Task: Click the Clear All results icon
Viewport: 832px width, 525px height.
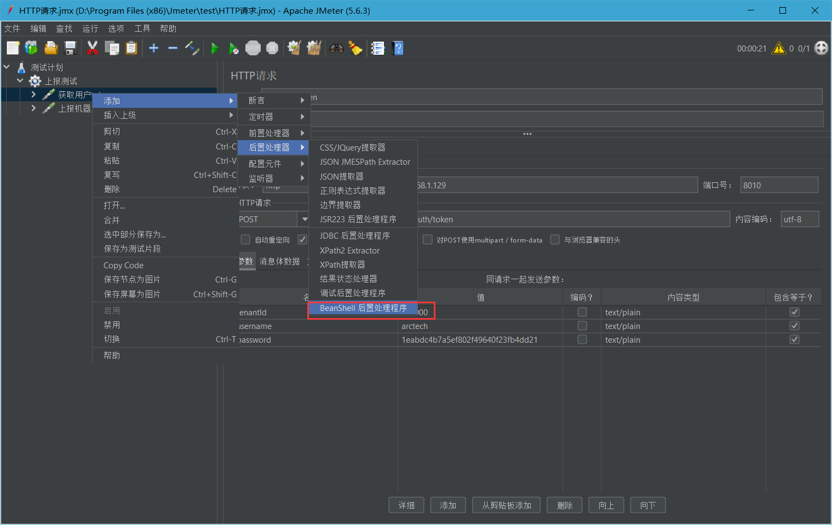Action: click(x=314, y=48)
